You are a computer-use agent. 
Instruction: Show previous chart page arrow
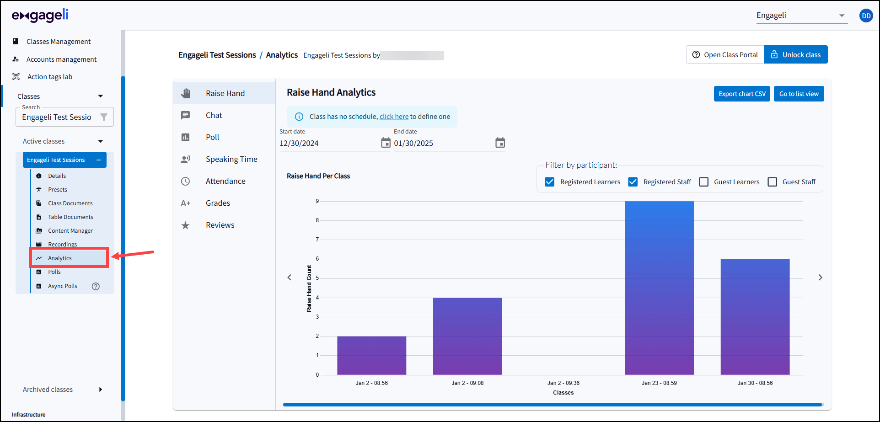coord(290,278)
